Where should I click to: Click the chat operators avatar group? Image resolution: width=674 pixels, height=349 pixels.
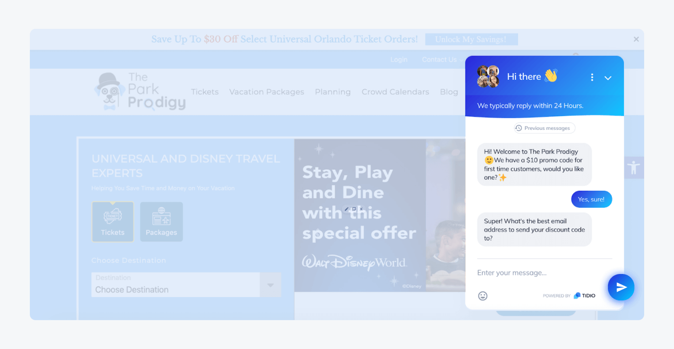coord(488,76)
